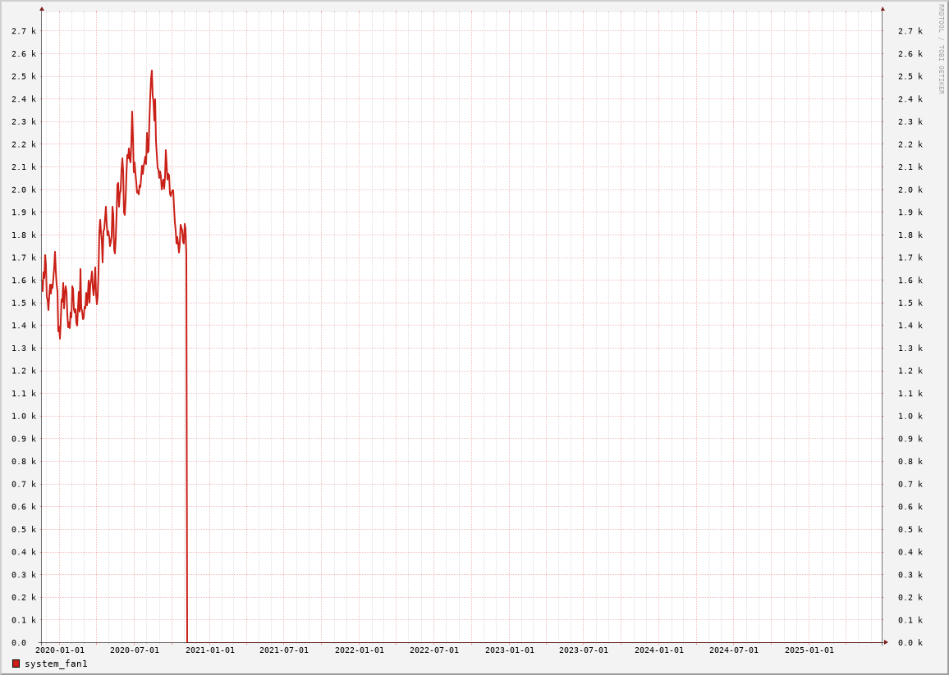
Task: Select the 2022-07-01 date label
Action: coord(434,650)
